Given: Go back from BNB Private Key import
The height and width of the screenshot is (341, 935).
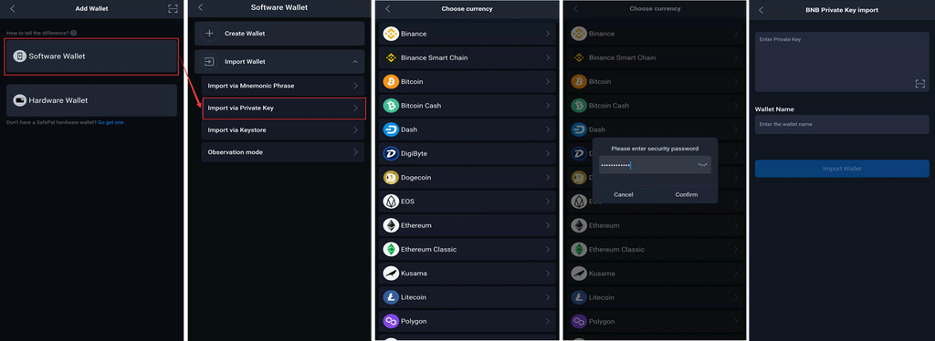Looking at the screenshot, I should click(761, 10).
